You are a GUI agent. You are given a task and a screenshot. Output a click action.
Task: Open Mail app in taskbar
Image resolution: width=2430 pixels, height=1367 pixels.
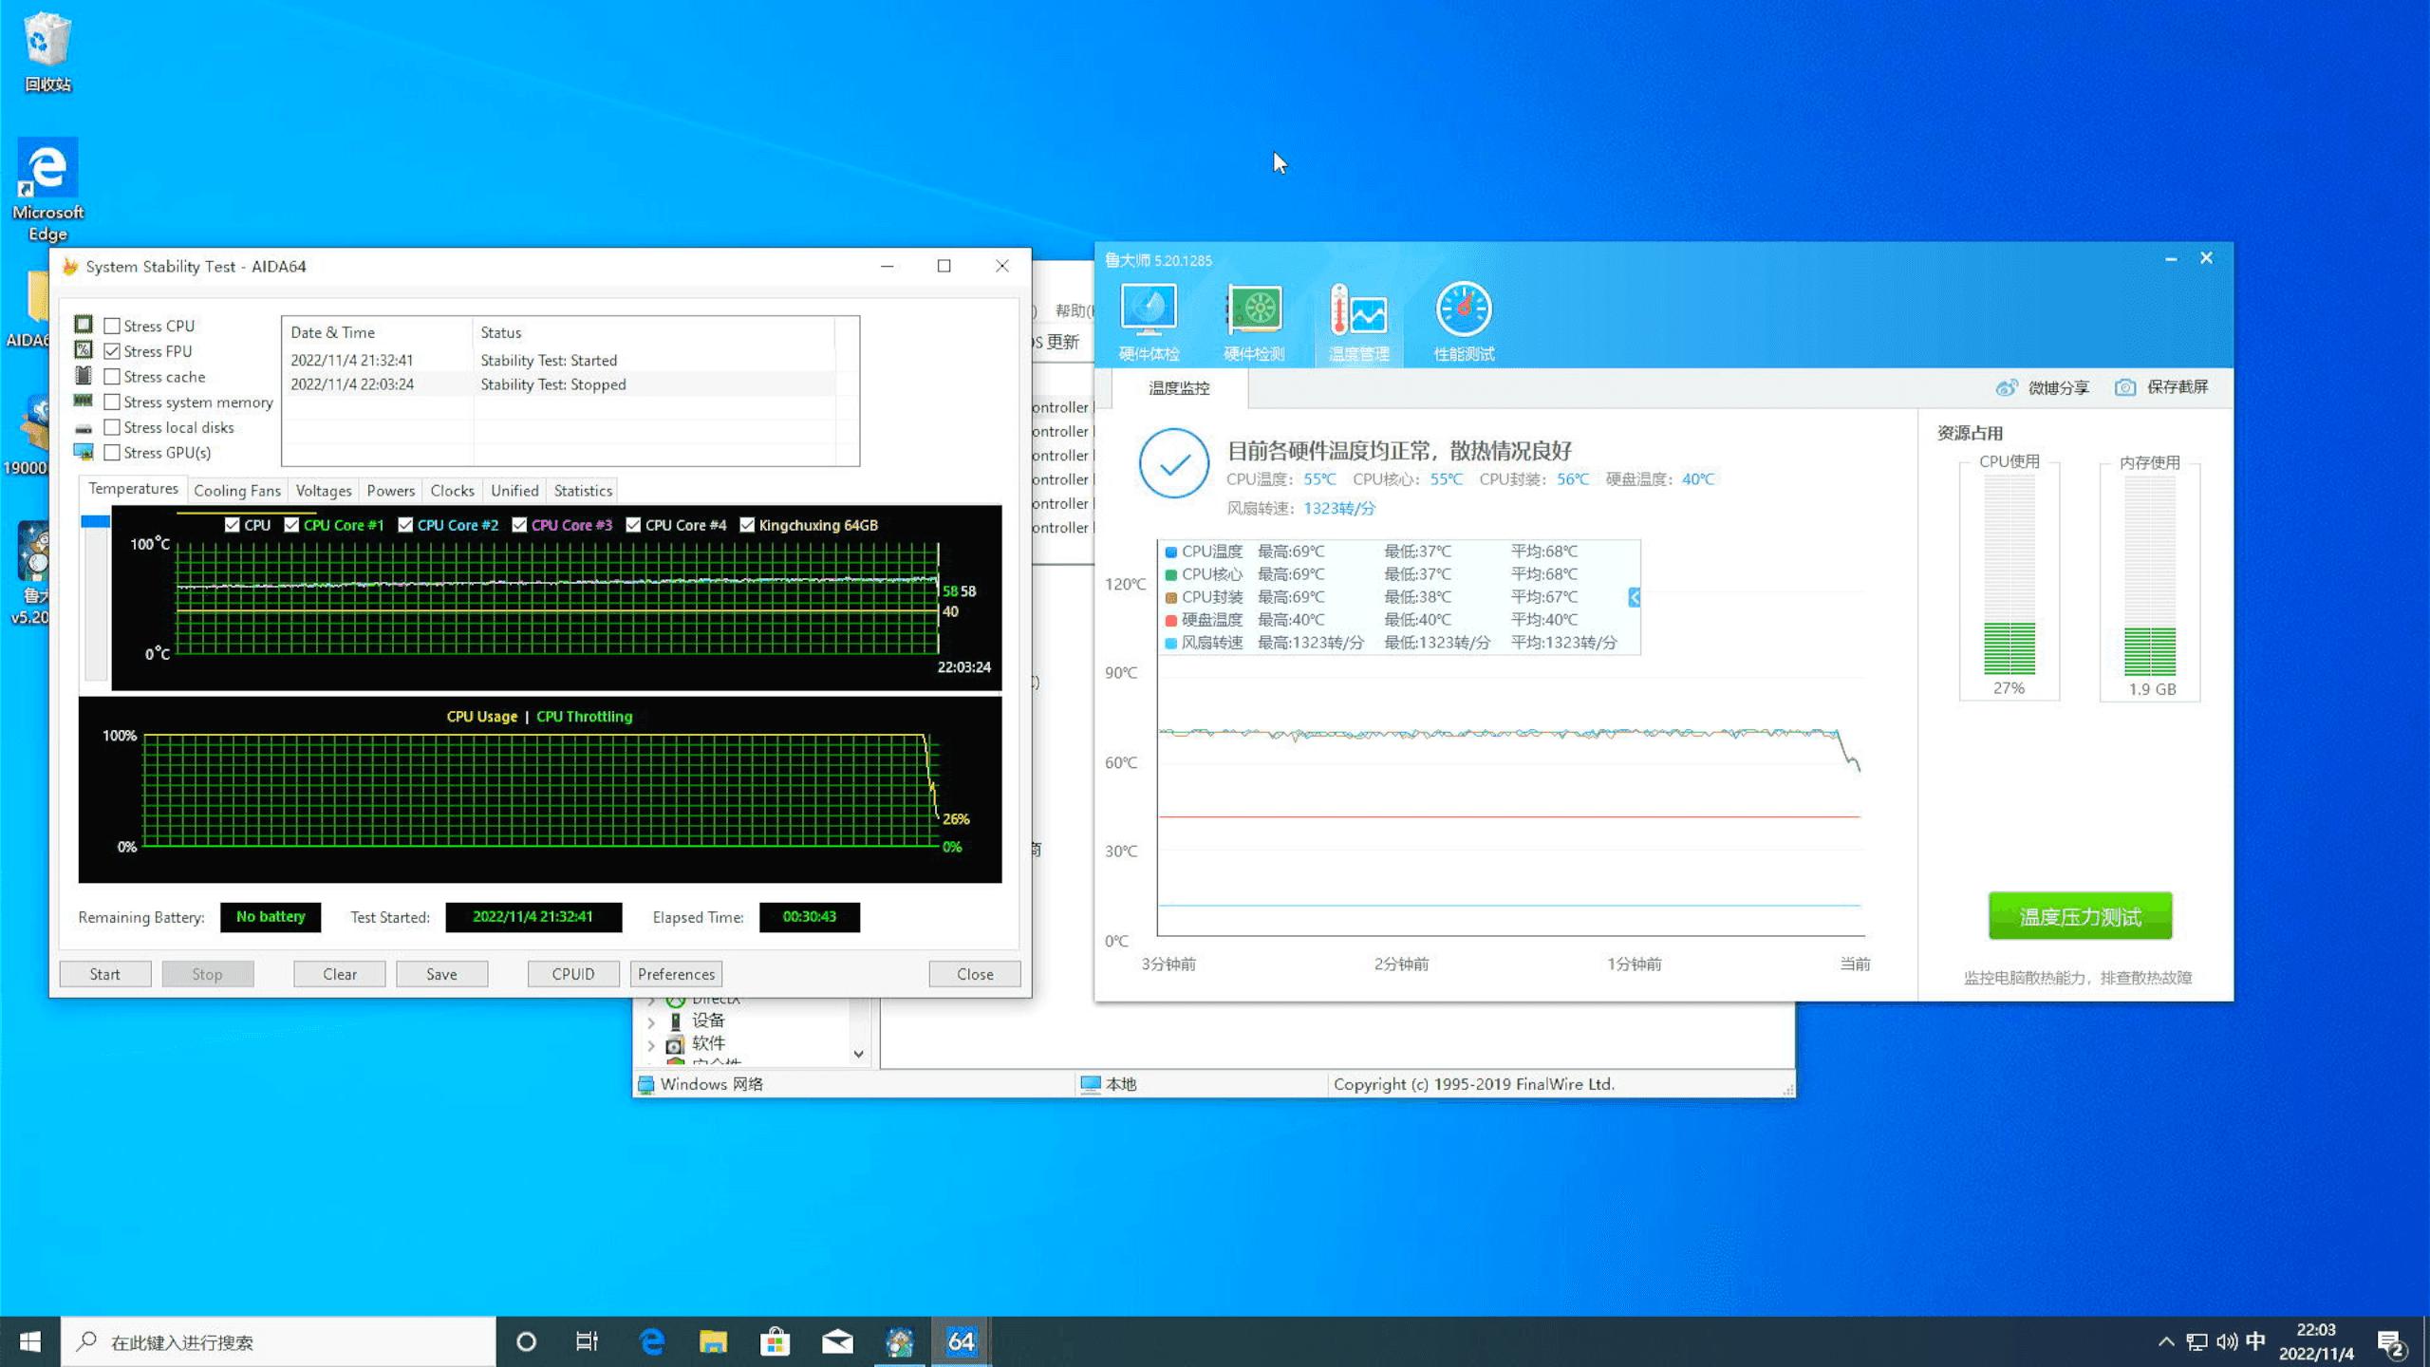pyautogui.click(x=837, y=1341)
